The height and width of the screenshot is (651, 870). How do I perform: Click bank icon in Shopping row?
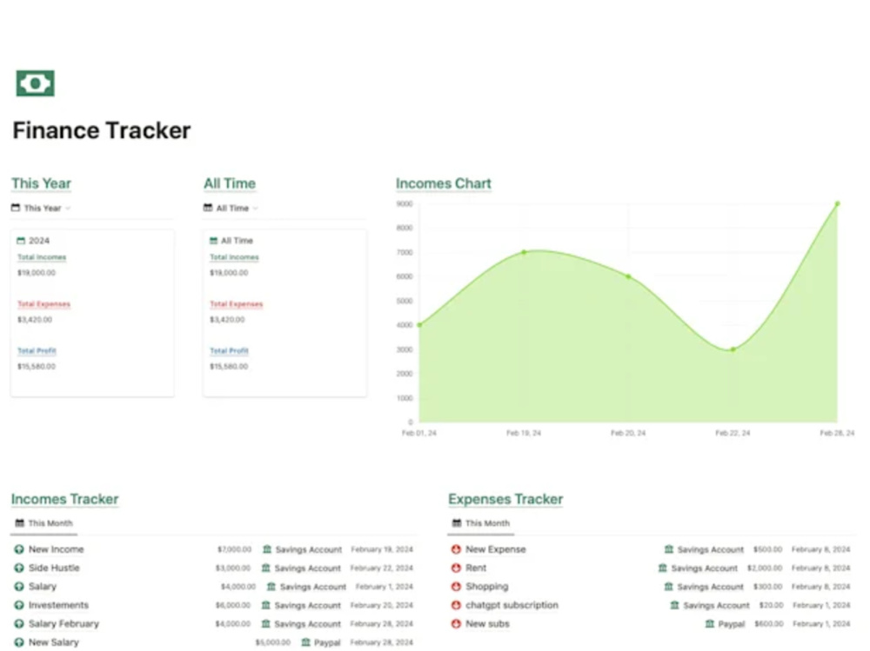coord(668,586)
